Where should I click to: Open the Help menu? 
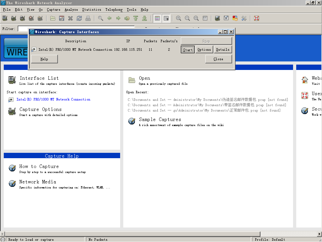point(144,9)
